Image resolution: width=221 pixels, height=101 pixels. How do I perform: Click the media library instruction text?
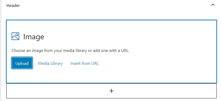70,51
